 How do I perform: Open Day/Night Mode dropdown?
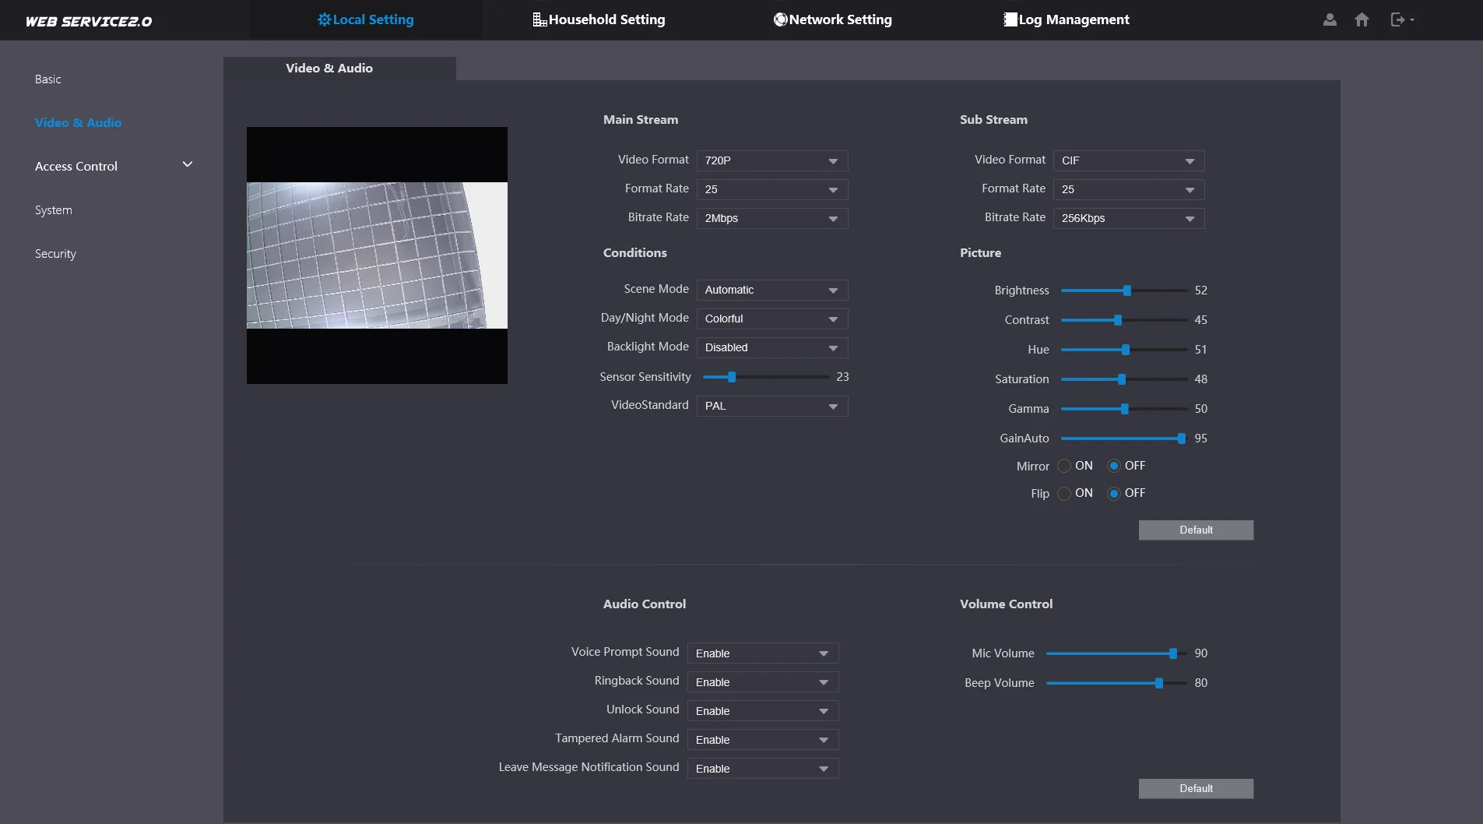coord(771,319)
